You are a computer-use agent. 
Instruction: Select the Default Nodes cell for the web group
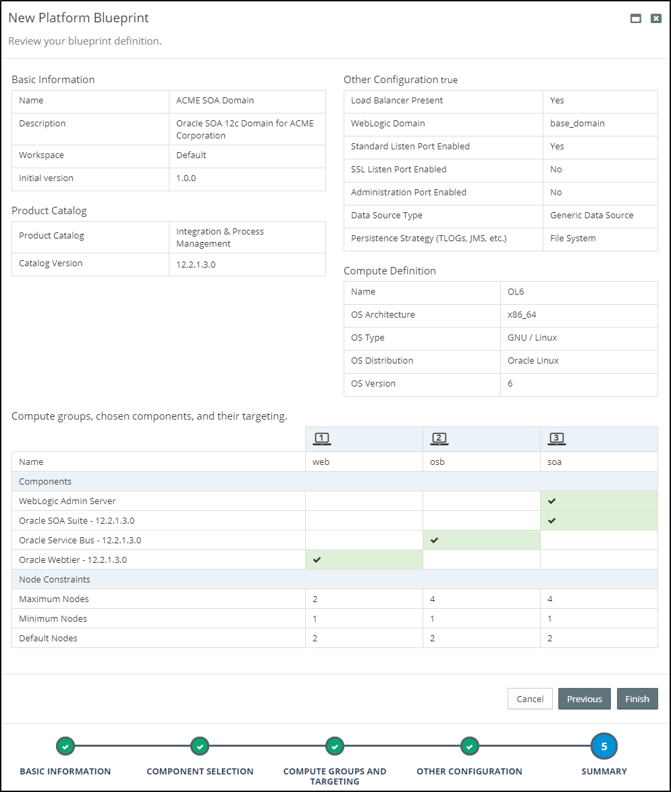coord(363,637)
